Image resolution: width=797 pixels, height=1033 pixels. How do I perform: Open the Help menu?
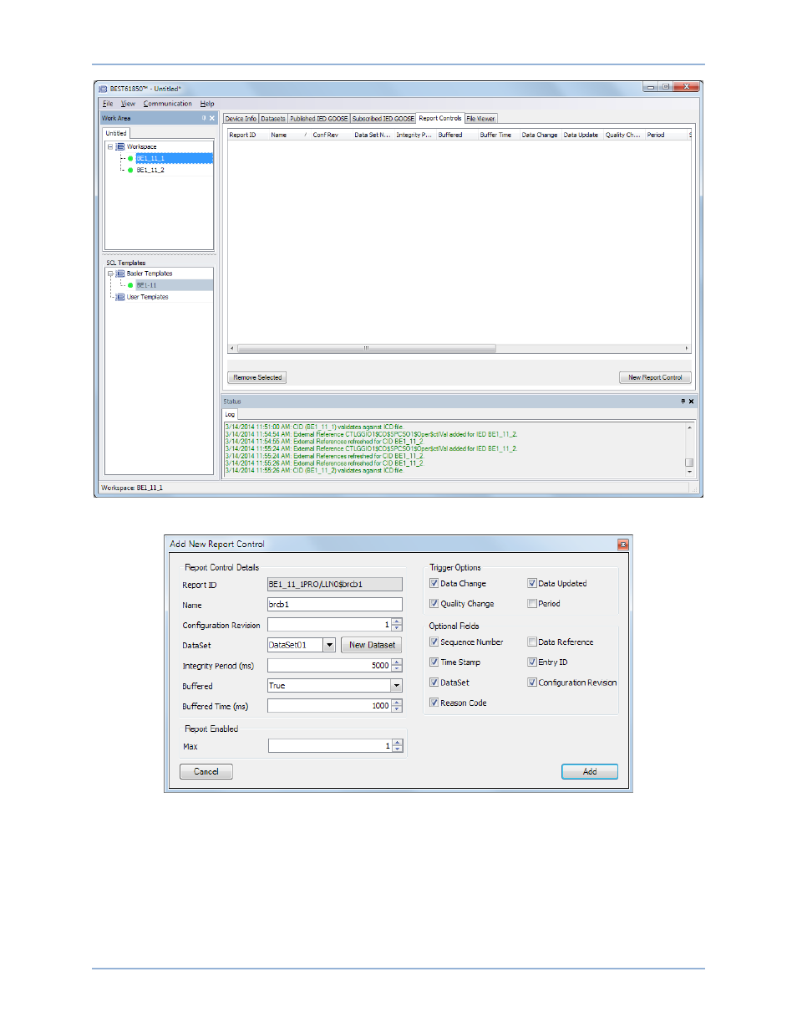click(207, 104)
